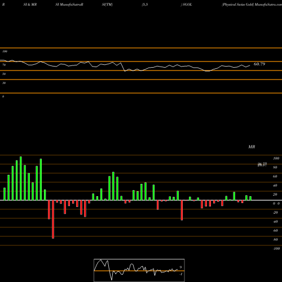Select the "50" level label on RSI axis
The width and height of the screenshot is (282, 282).
tap(4, 74)
